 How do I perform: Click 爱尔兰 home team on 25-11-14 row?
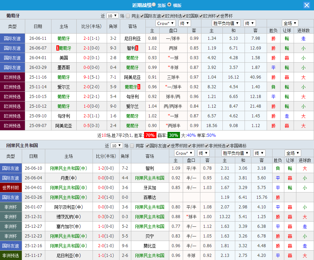[64, 87]
